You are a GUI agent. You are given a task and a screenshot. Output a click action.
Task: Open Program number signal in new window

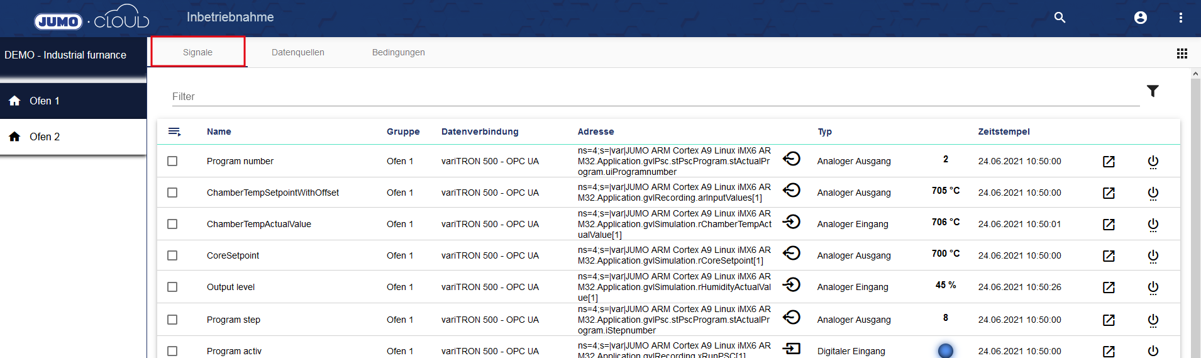tap(1109, 162)
